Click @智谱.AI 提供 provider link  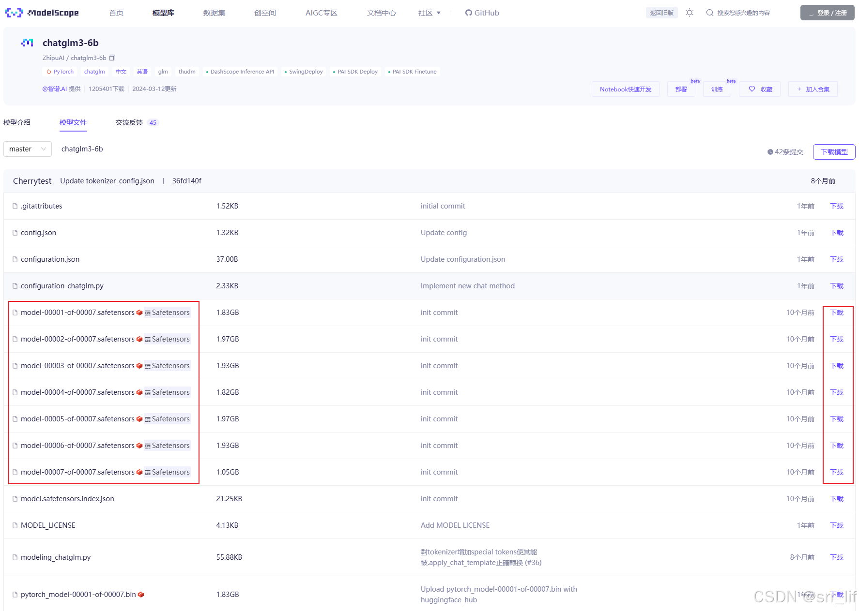coord(61,89)
